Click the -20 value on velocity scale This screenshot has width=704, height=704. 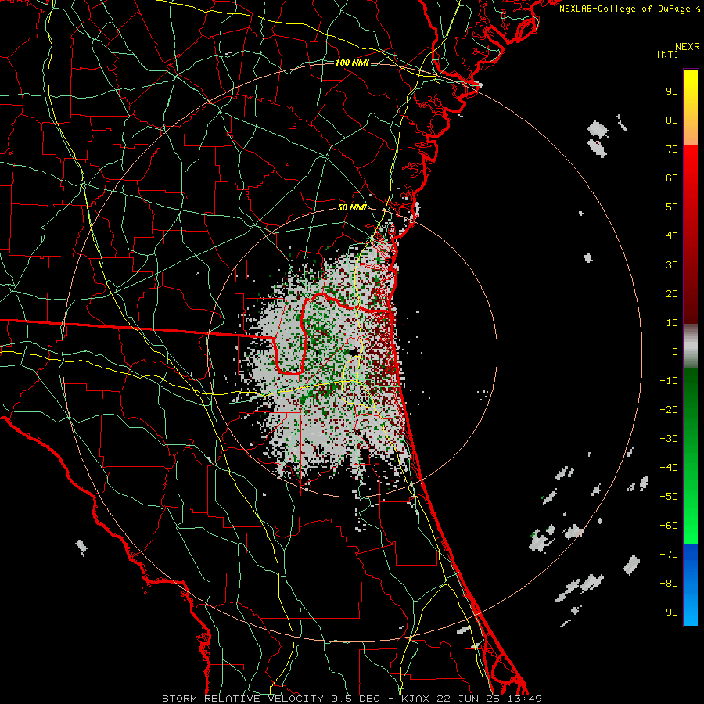(x=669, y=410)
